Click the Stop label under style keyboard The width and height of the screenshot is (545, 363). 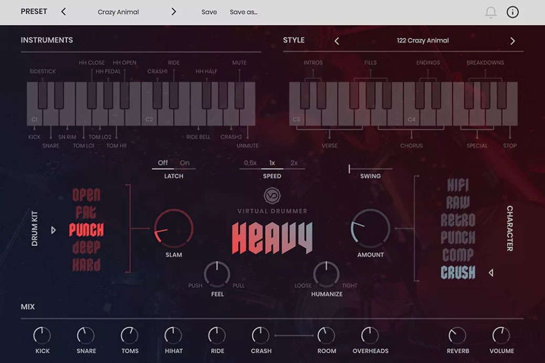click(510, 145)
